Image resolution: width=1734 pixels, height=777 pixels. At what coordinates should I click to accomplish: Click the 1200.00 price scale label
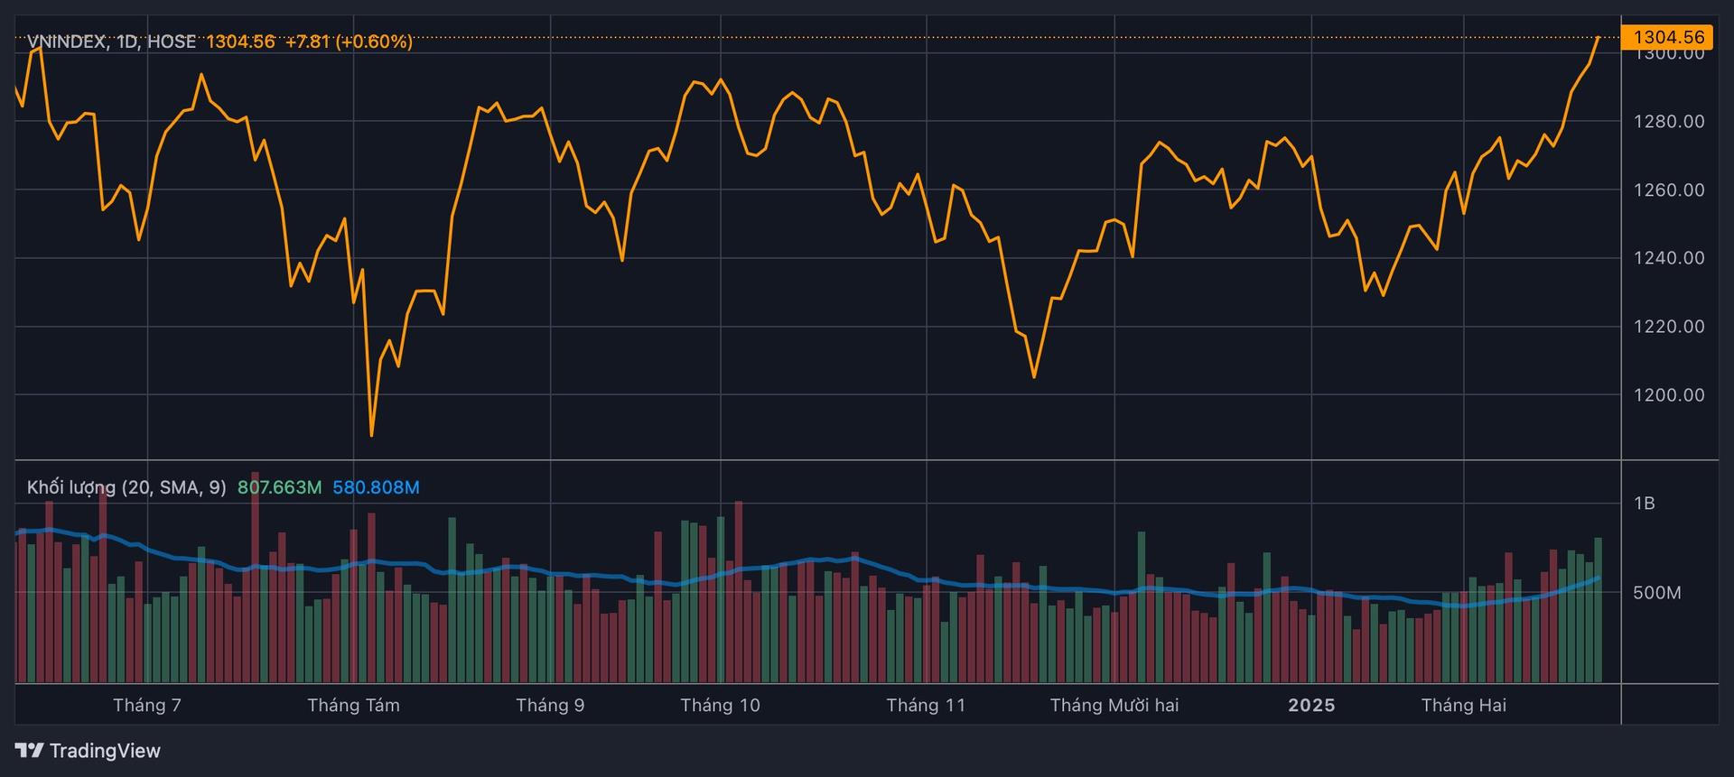click(1669, 395)
